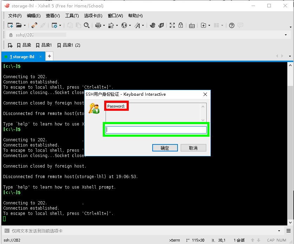Click the file transfer icon
This screenshot has height=244, width=294.
coord(111,25)
